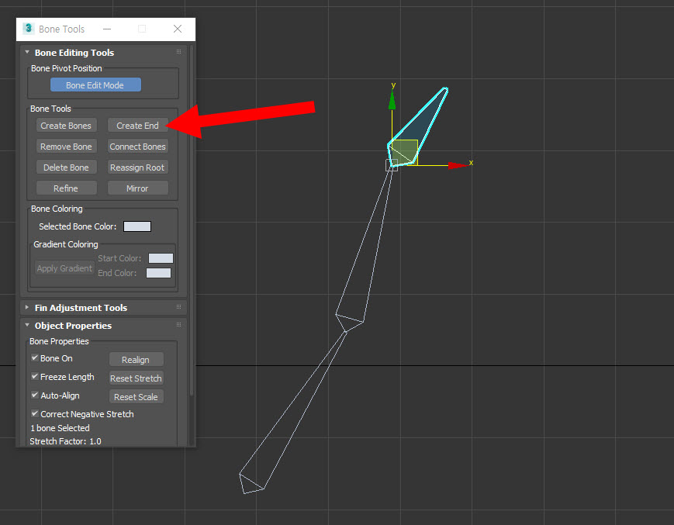
Task: Minimize the Bone Tools window
Action: 107,29
